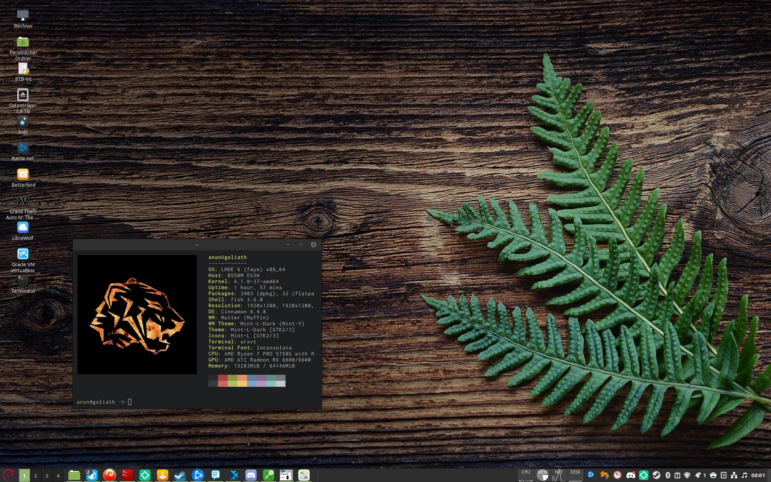Open the shield update manager tray icon
771x482 pixels.
pos(687,475)
